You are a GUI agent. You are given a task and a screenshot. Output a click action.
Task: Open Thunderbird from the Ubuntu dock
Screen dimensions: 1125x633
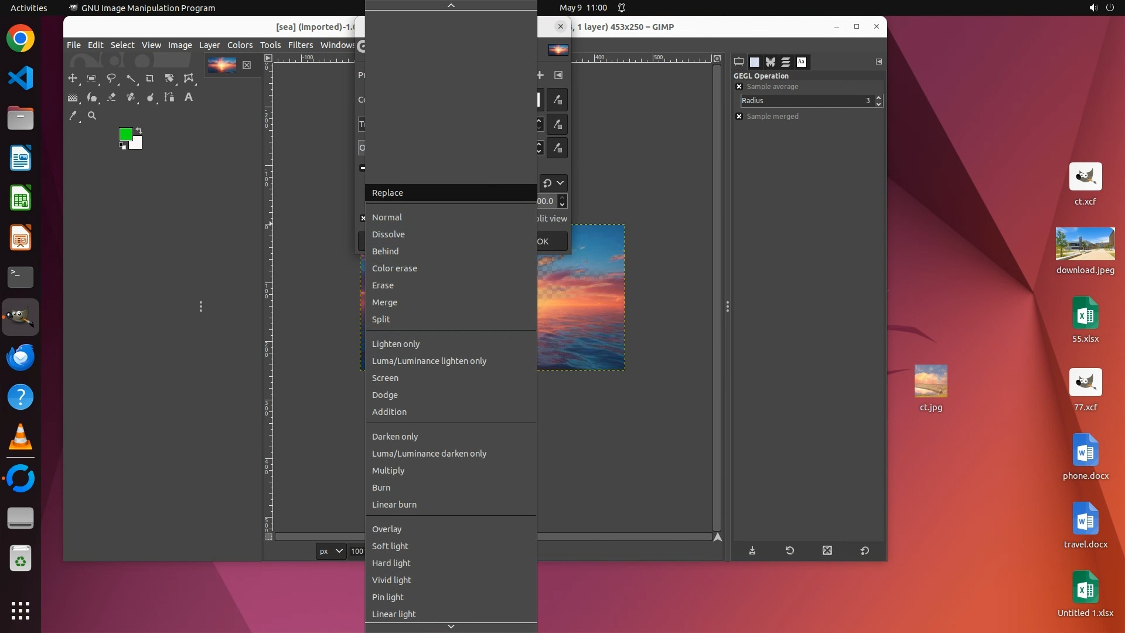click(x=21, y=357)
